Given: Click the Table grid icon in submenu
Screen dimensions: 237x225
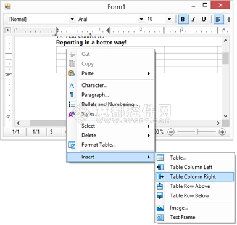Looking at the screenshot, I should 160,158.
